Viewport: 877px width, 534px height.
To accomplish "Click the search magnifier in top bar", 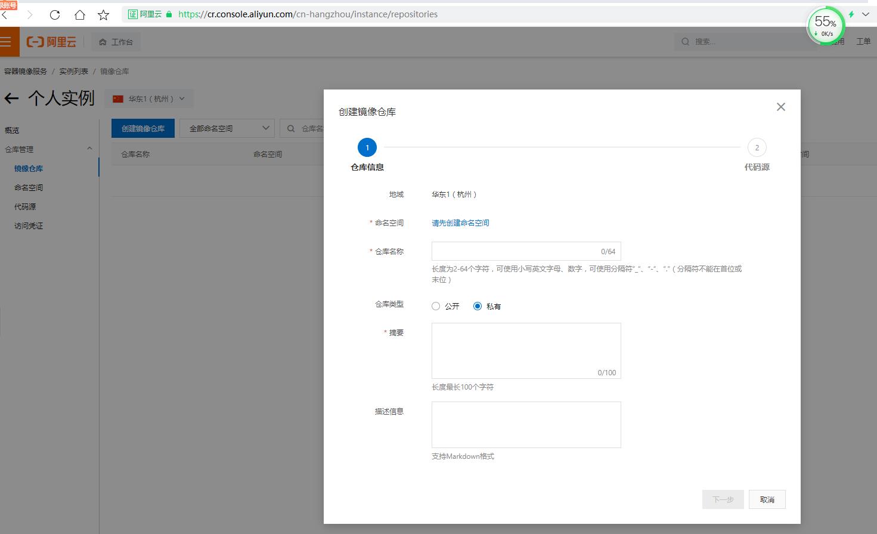I will click(x=686, y=42).
